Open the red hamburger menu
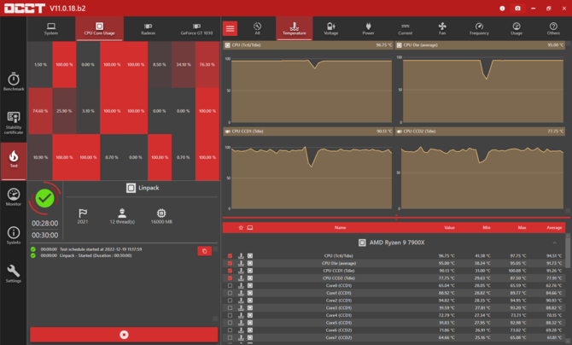572x345 pixels. tap(230, 28)
